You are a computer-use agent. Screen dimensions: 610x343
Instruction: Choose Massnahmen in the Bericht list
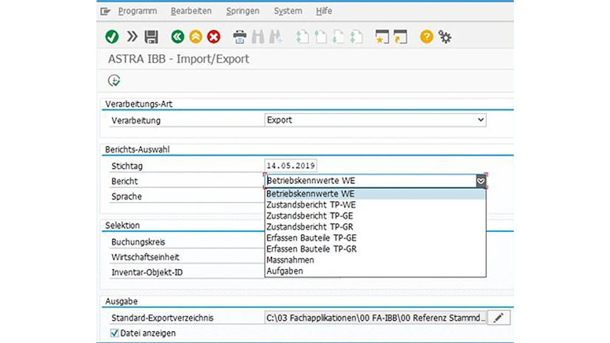click(290, 260)
